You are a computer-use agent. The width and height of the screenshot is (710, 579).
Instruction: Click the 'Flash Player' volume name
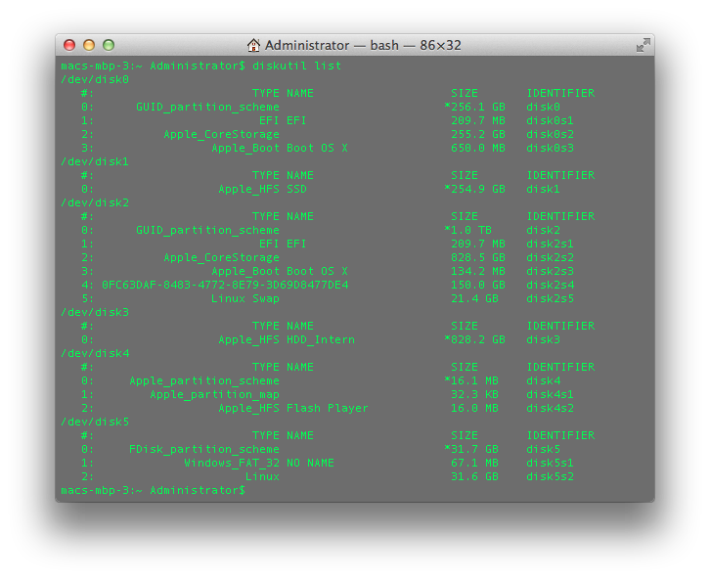(x=328, y=408)
